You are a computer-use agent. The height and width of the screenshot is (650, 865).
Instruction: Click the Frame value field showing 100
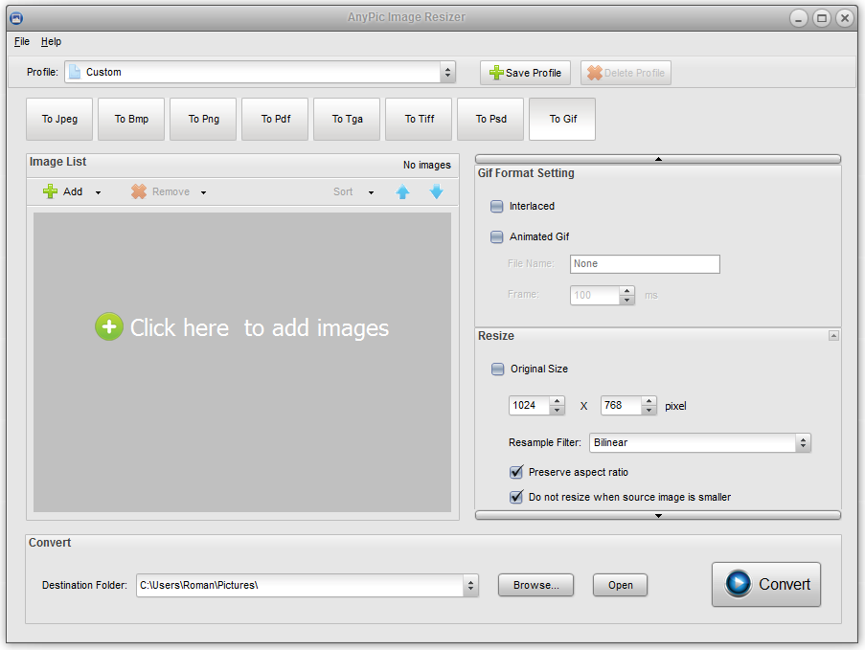click(x=595, y=295)
